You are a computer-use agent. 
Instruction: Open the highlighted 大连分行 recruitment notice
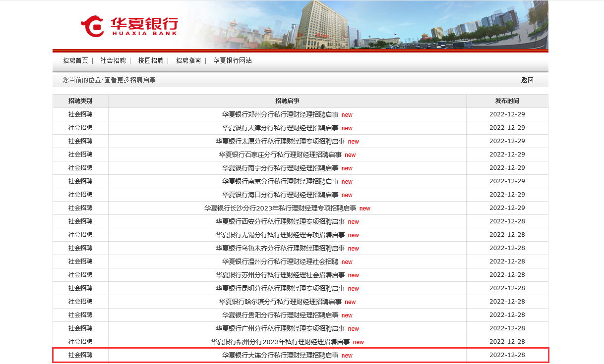pos(280,355)
